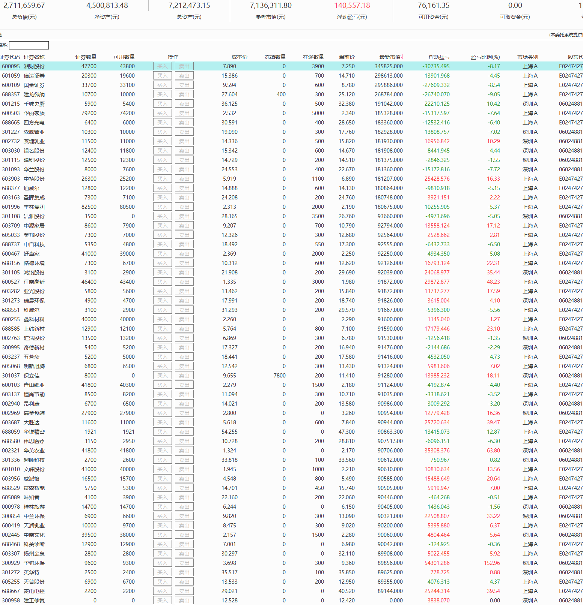
Task: Sort by the 最新市值 column header
Action: (391, 57)
